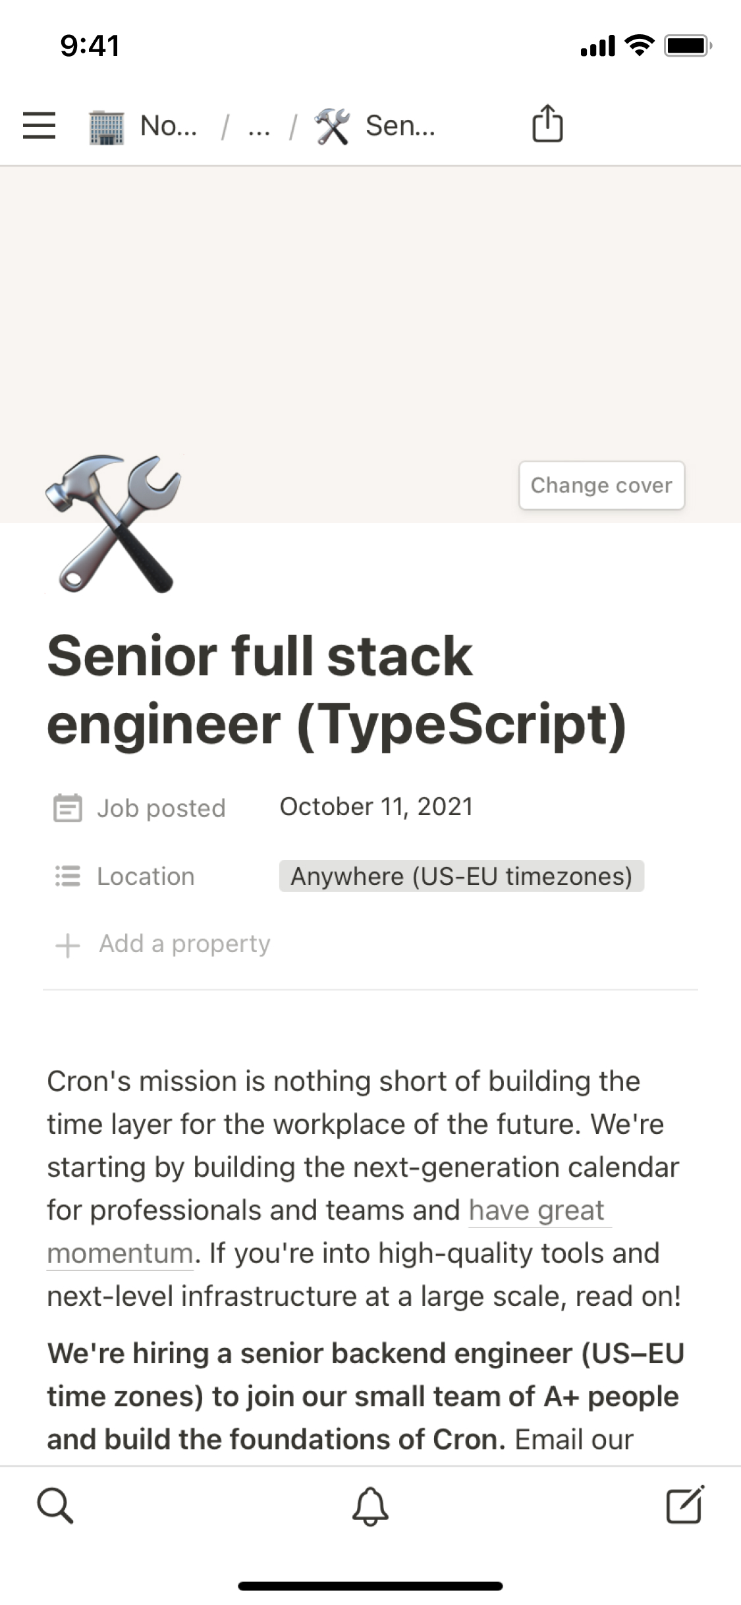Tap the Job posted property label
This screenshot has width=741, height=1605.
tap(161, 808)
